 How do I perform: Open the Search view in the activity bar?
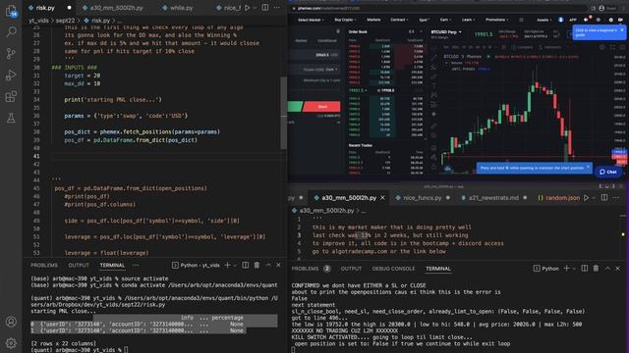[x=11, y=32]
